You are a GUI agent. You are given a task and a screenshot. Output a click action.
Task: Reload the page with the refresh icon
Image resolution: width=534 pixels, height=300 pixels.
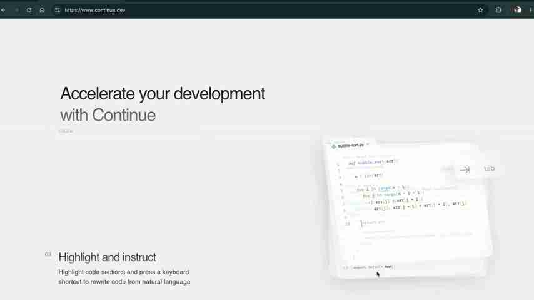[29, 10]
